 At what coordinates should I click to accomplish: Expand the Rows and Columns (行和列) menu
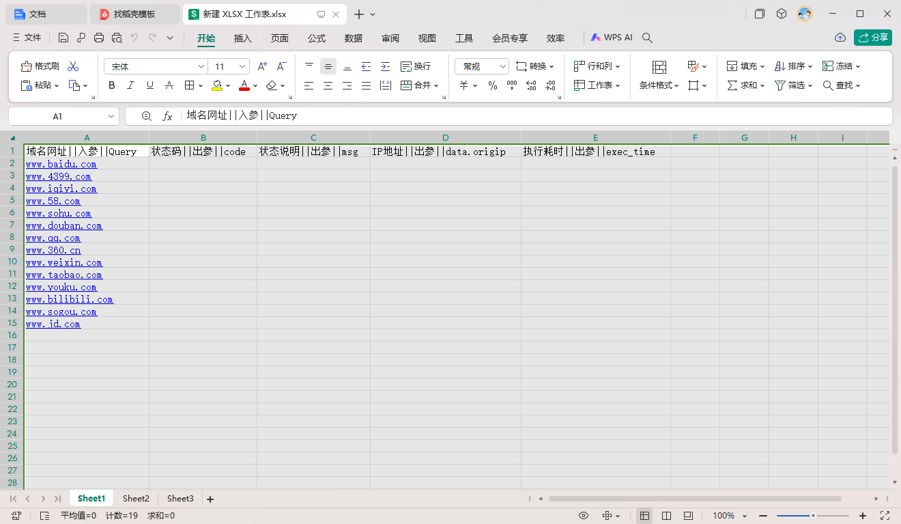597,66
